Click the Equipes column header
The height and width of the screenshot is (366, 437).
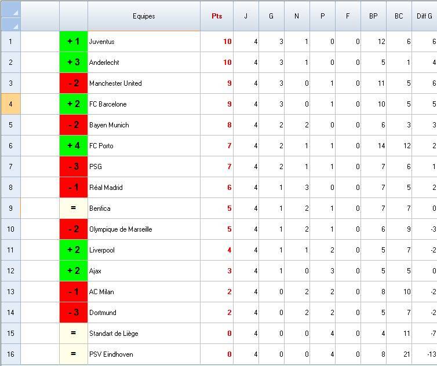[x=144, y=16]
